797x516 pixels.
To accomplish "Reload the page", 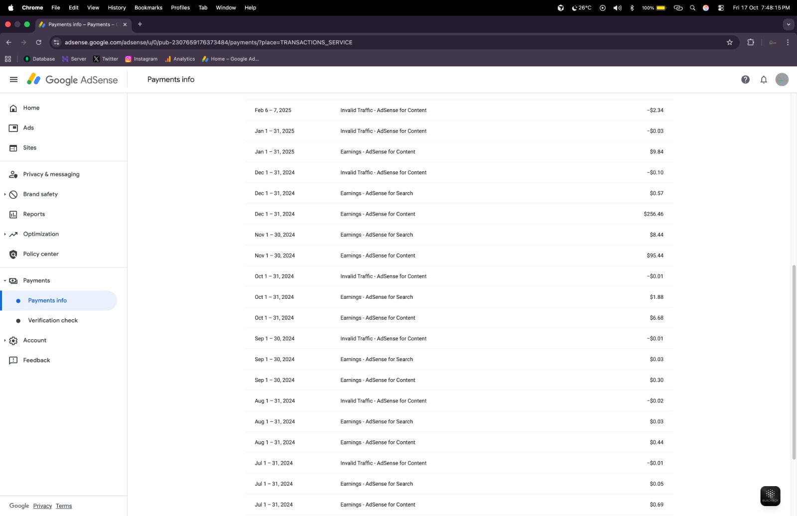I will pos(38,42).
